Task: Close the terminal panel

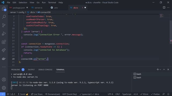Action: [x=168, y=69]
